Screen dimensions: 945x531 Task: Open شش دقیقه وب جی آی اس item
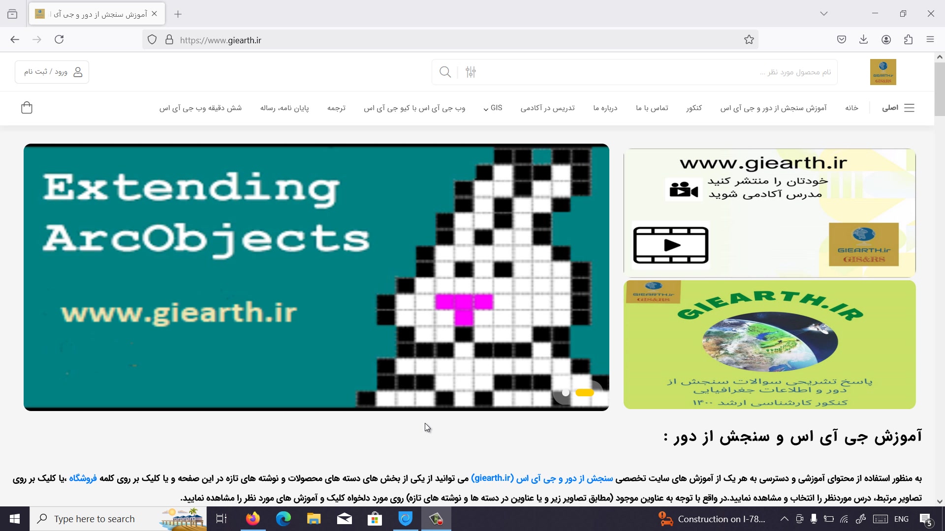pos(200,108)
